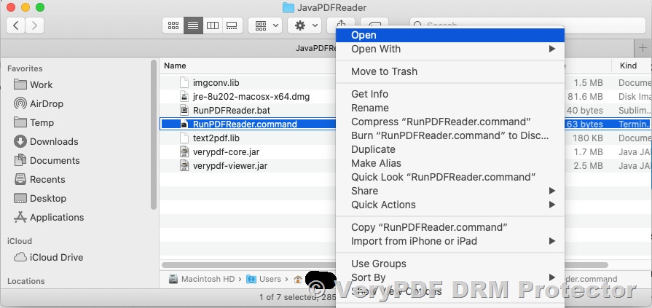Image resolution: width=652 pixels, height=308 pixels.
Task: Switch to icon view in toolbar
Action: pyautogui.click(x=173, y=25)
